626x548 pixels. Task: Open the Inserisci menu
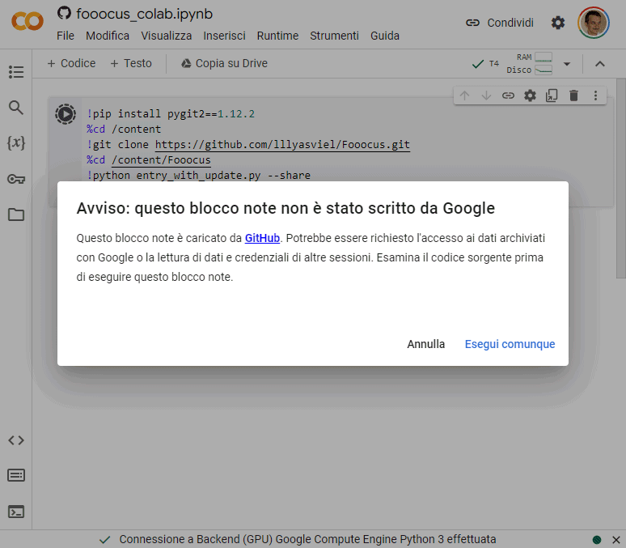(224, 36)
